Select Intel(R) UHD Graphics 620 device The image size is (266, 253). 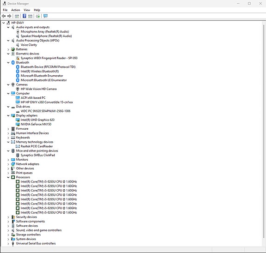[x=37, y=120]
